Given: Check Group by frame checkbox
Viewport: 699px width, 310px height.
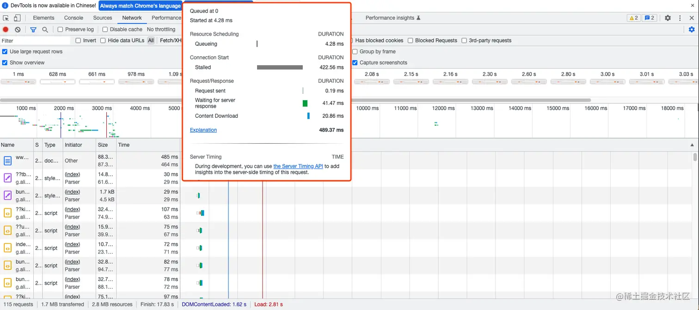Looking at the screenshot, I should pyautogui.click(x=355, y=52).
